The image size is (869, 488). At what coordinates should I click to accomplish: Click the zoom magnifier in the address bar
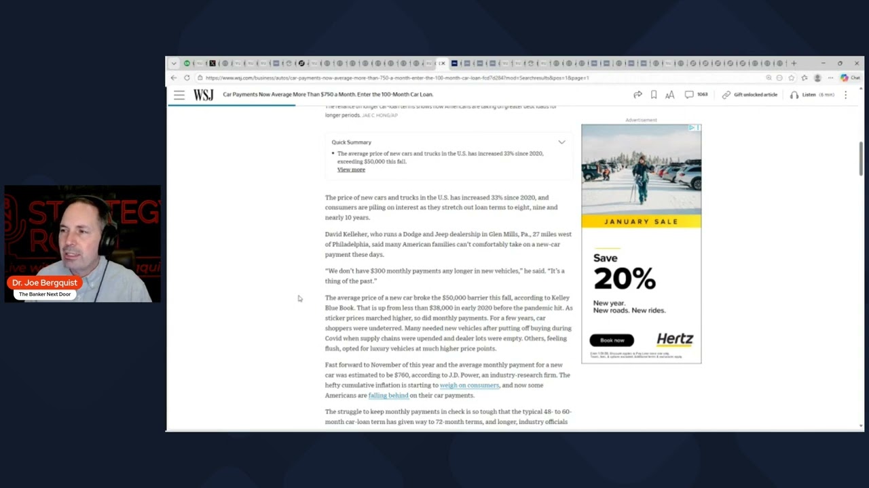769,78
